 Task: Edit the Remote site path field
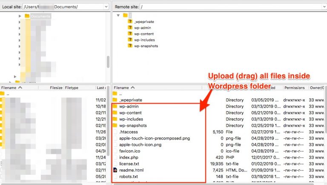(x=231, y=7)
